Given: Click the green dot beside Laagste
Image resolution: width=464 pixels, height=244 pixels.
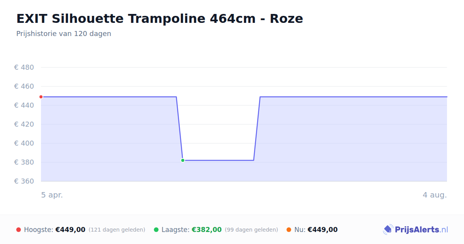Looking at the screenshot, I should point(156,230).
